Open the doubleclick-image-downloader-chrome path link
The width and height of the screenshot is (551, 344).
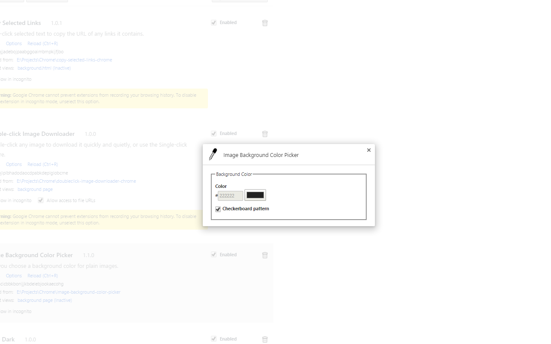pos(76,181)
